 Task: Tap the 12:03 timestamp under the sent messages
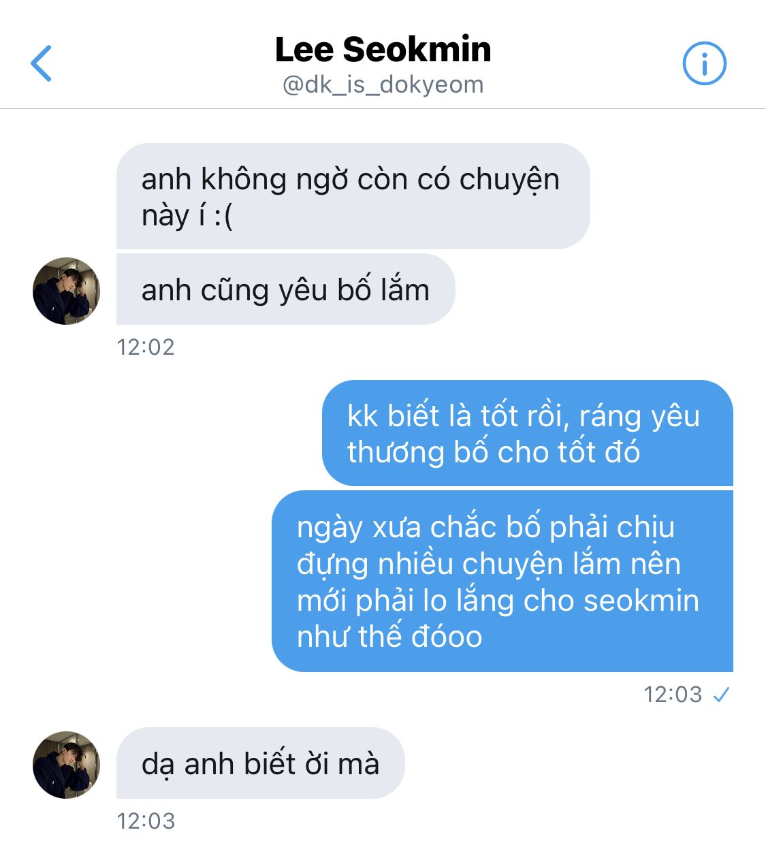coord(673,695)
